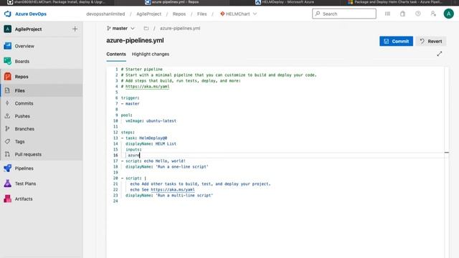Open the Help question mark icon

[417, 14]
